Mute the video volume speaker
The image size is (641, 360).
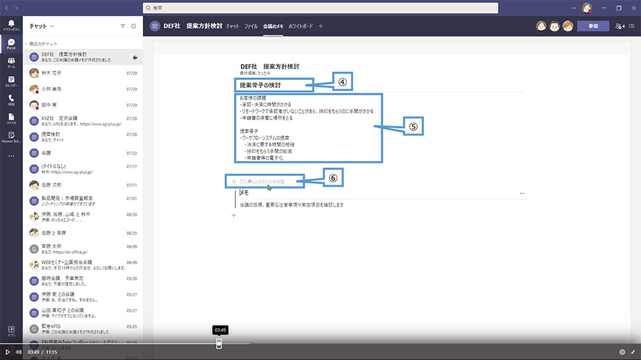pos(19,352)
